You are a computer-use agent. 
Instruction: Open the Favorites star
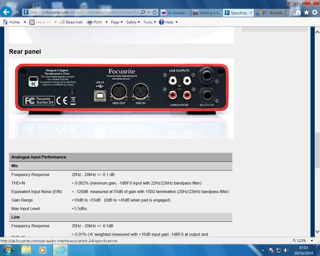click(x=306, y=12)
